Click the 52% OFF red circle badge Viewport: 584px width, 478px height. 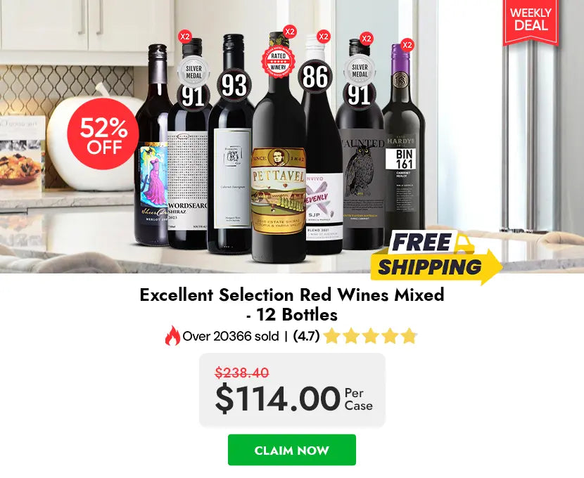[103, 134]
